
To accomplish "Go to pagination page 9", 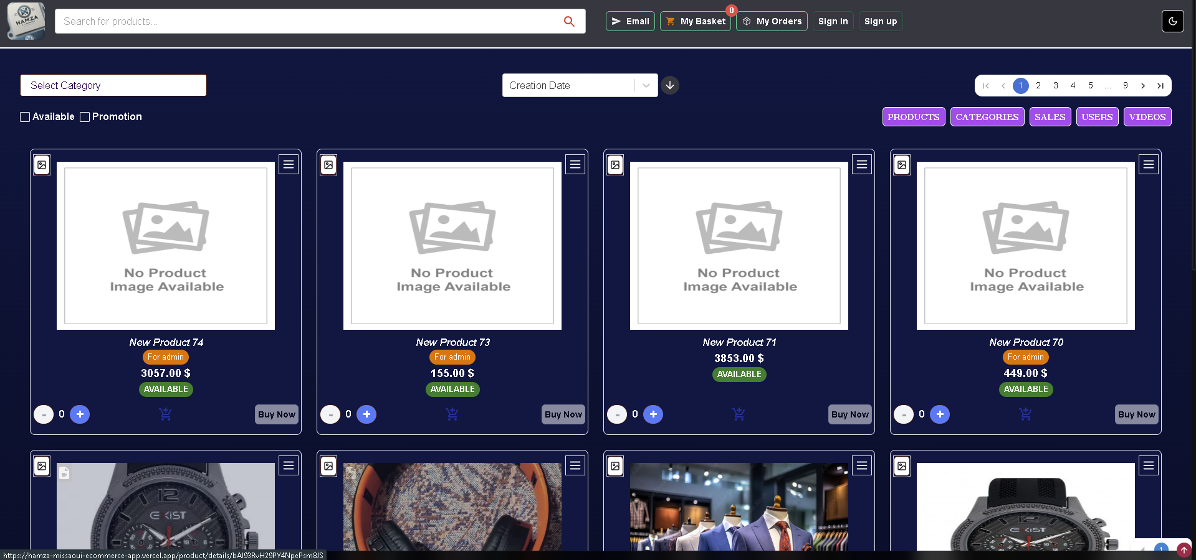I will click(1126, 85).
